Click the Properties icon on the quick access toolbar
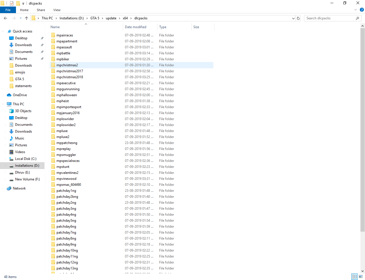 pos(12,3)
